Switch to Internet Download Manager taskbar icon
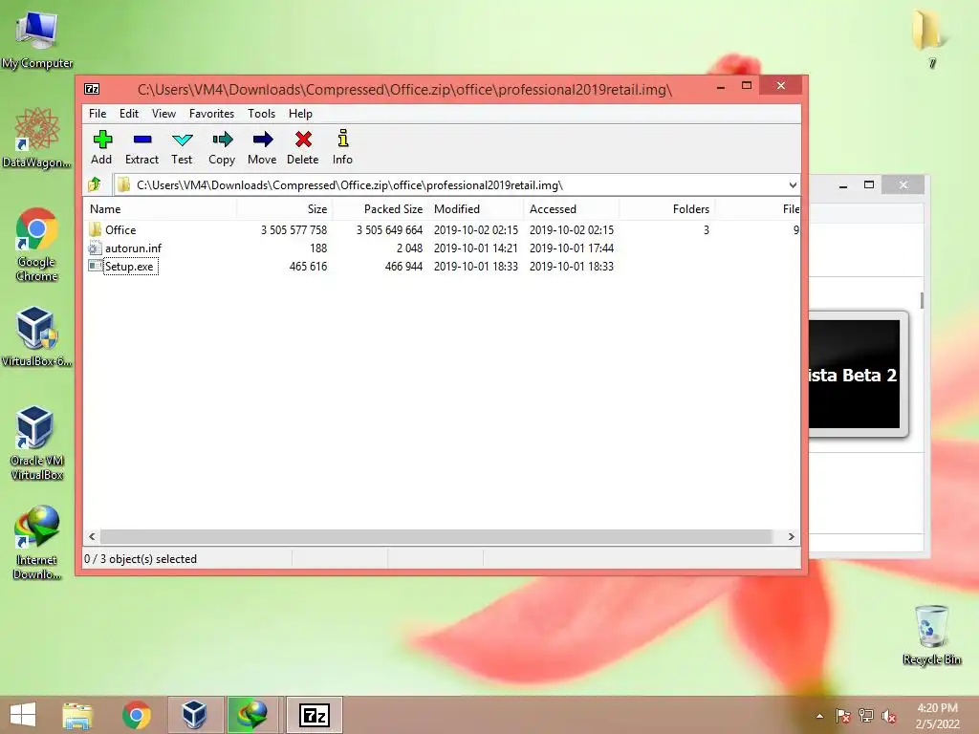Viewport: 979px width, 734px height. tap(252, 715)
